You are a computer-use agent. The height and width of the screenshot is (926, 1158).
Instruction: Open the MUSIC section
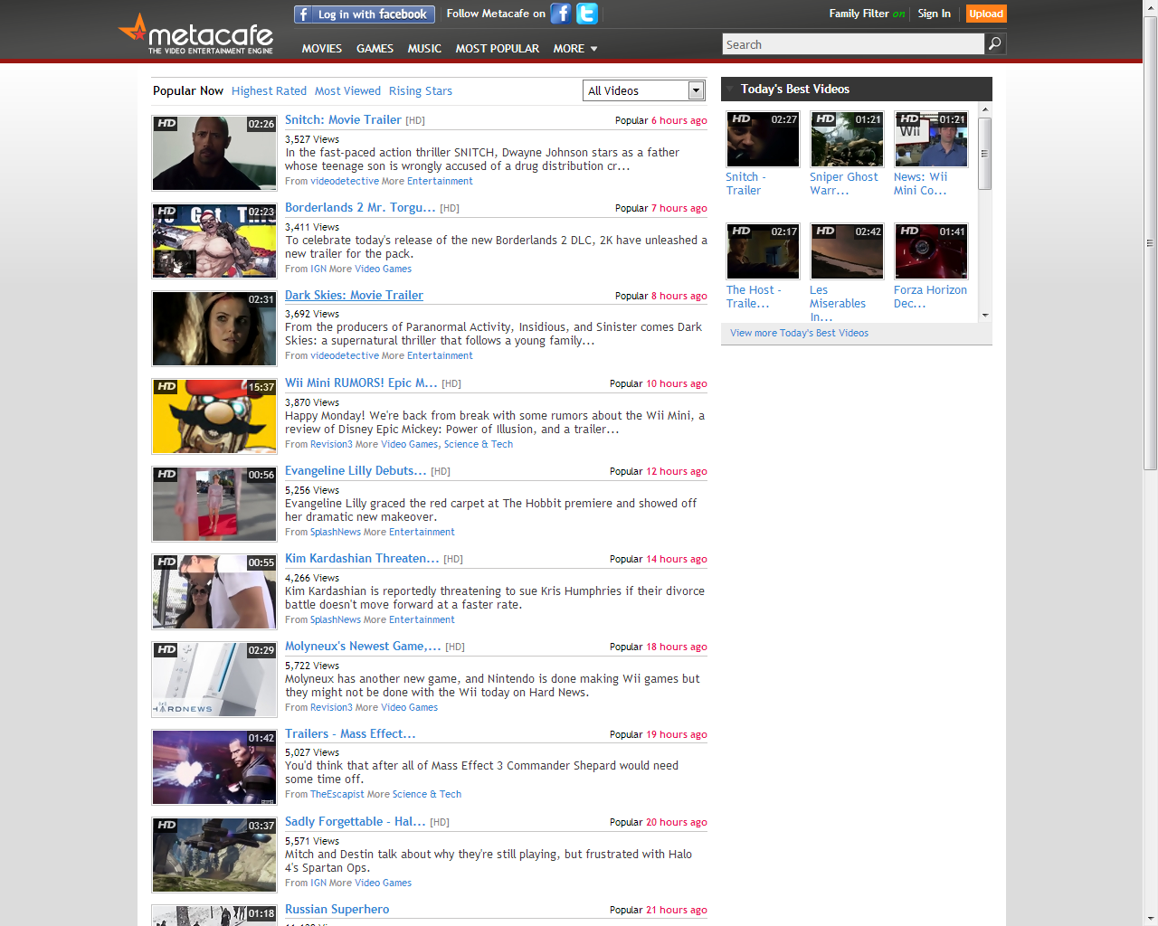[424, 49]
